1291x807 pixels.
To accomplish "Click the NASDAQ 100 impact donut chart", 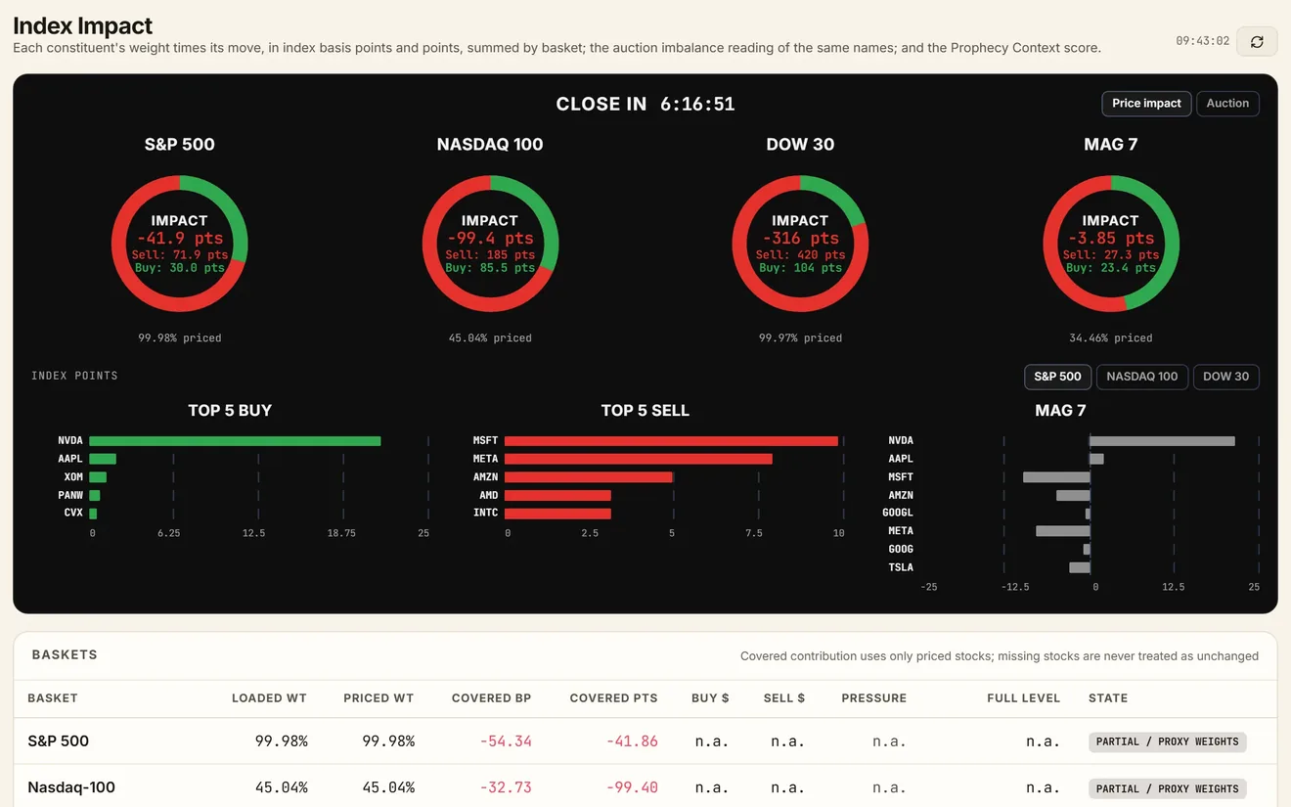I will tap(490, 244).
